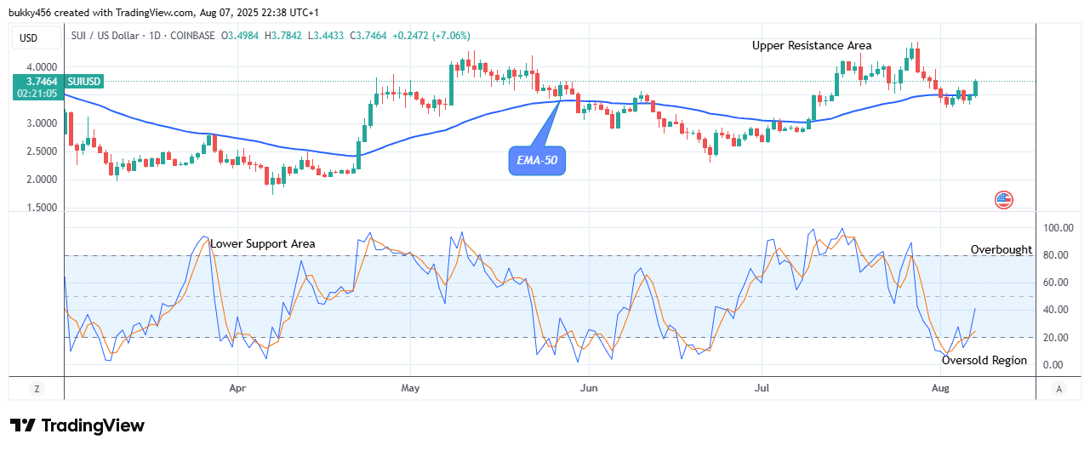Click the Overbought label
The image size is (1090, 451).
pos(1002,250)
